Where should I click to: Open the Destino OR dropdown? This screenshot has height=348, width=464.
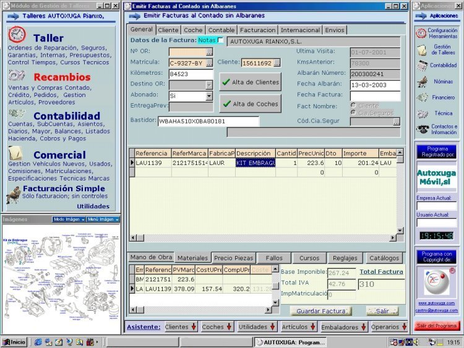click(x=209, y=85)
